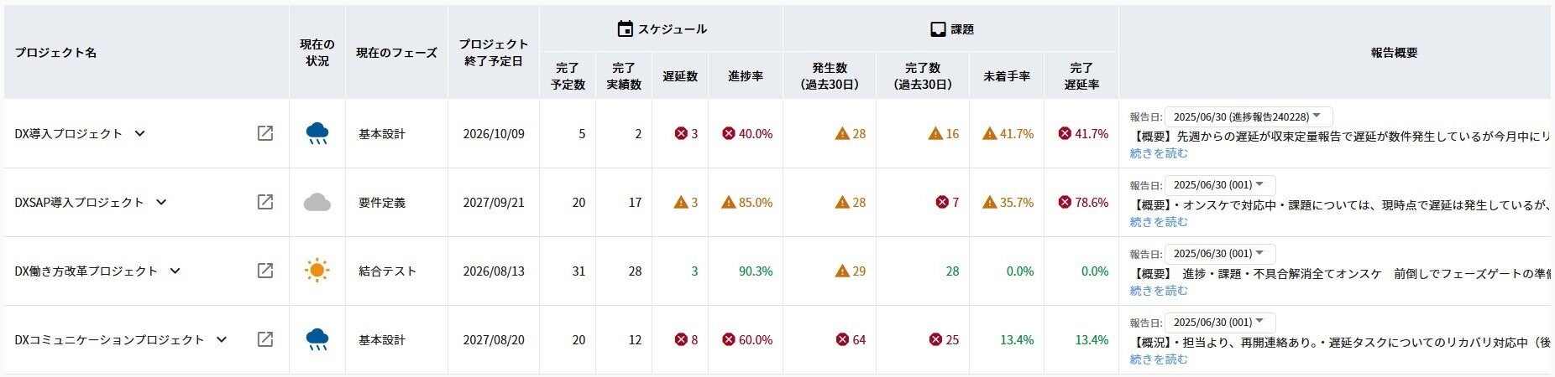The height and width of the screenshot is (377, 1555).
Task: Expand DXSAP導入プロジェクト row chevron
Action: pyautogui.click(x=161, y=202)
